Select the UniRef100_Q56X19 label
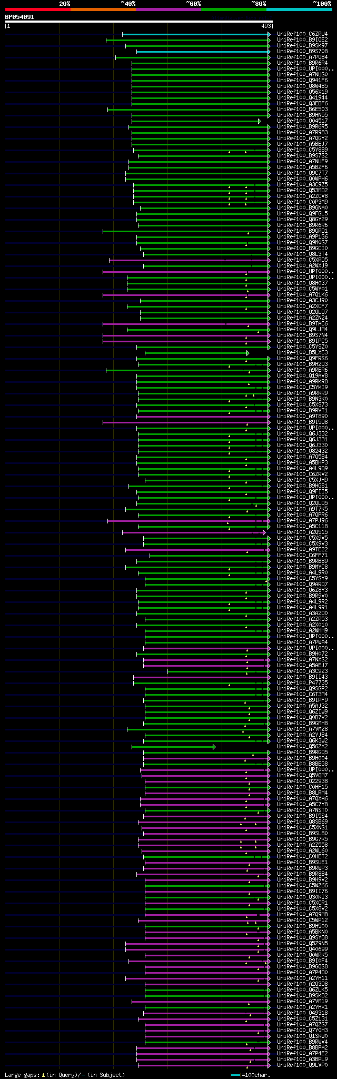The width and height of the screenshot is (337, 1079). pyautogui.click(x=302, y=92)
